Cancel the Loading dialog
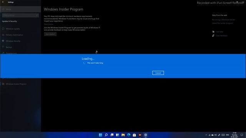Screen dimensions: 246x138 (x=158, y=73)
